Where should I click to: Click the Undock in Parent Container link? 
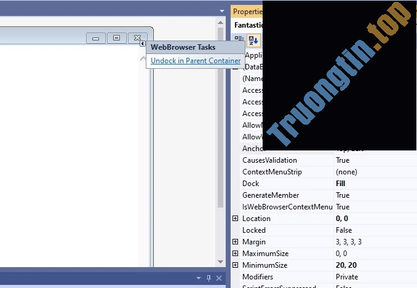[196, 61]
